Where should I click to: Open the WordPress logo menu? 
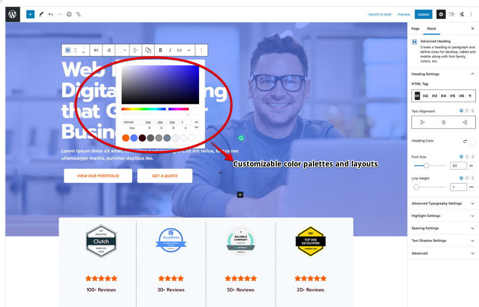click(x=13, y=14)
